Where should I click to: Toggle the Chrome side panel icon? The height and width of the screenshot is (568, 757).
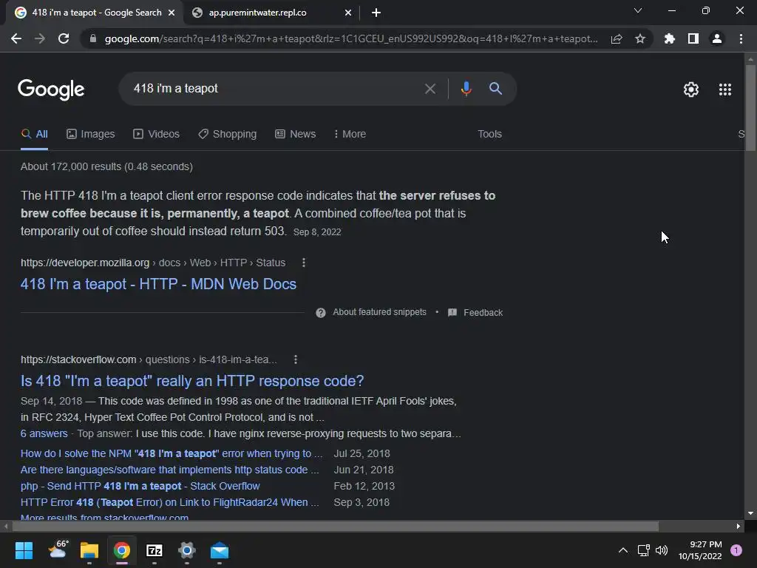tap(693, 38)
